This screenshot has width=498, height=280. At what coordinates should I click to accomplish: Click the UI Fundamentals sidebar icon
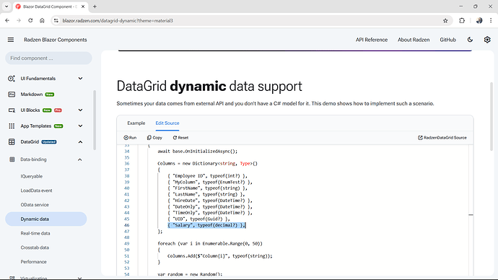(12, 79)
